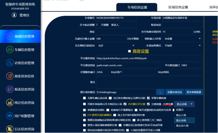Image resolution: width=218 pixels, height=133 pixels.
Task: Focus 备注 text area
Action: click(149, 82)
